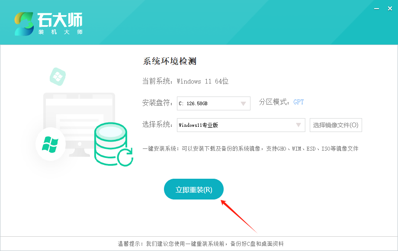The height and width of the screenshot is (251, 398).
Task: Click the 石大师 title text
Action: [60, 20]
